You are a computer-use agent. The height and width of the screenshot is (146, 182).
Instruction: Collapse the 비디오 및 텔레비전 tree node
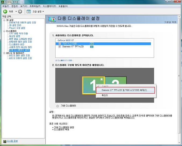click(4, 53)
